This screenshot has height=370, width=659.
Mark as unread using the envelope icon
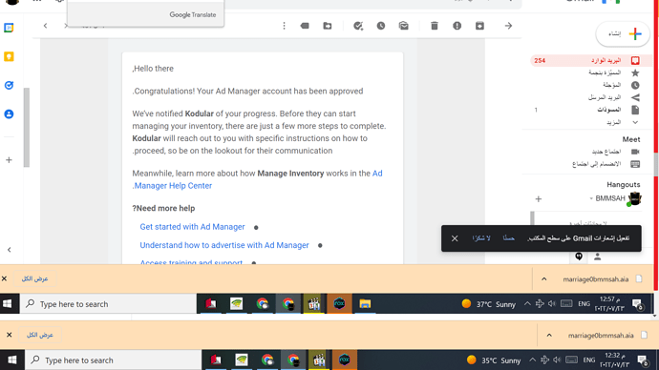point(403,26)
